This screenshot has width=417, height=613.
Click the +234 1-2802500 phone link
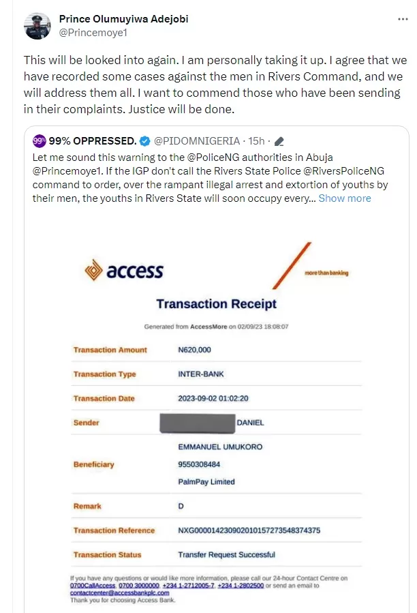(241, 586)
